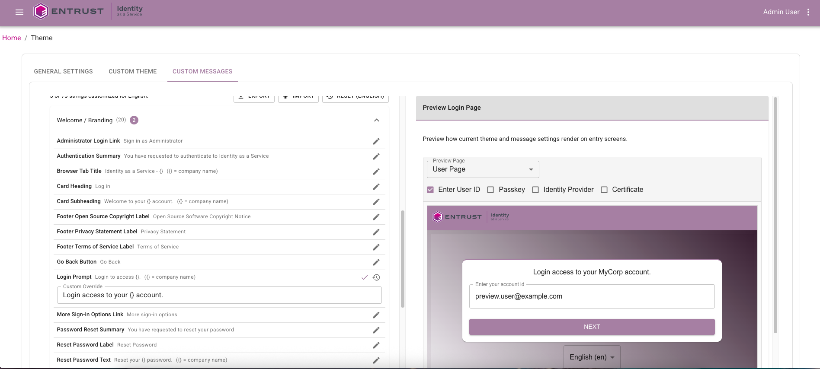Revert the Login Prompt to default
The image size is (820, 369).
tap(376, 277)
